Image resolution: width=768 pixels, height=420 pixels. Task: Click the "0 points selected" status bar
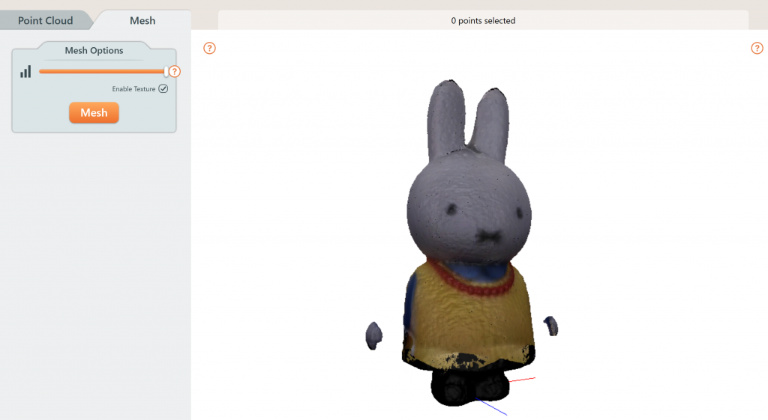[x=483, y=21]
